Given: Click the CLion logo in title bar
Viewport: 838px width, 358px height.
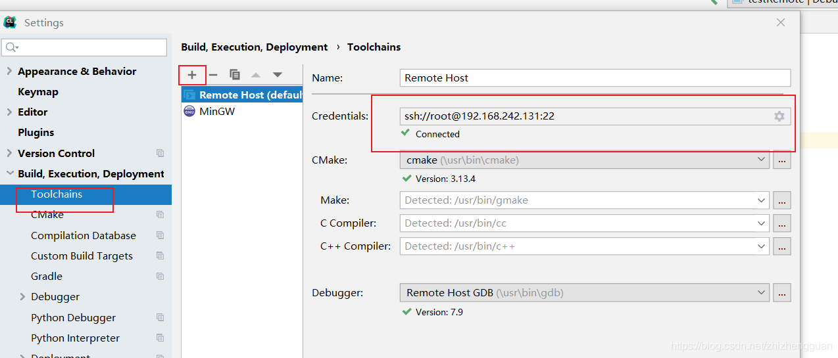Looking at the screenshot, I should [10, 22].
